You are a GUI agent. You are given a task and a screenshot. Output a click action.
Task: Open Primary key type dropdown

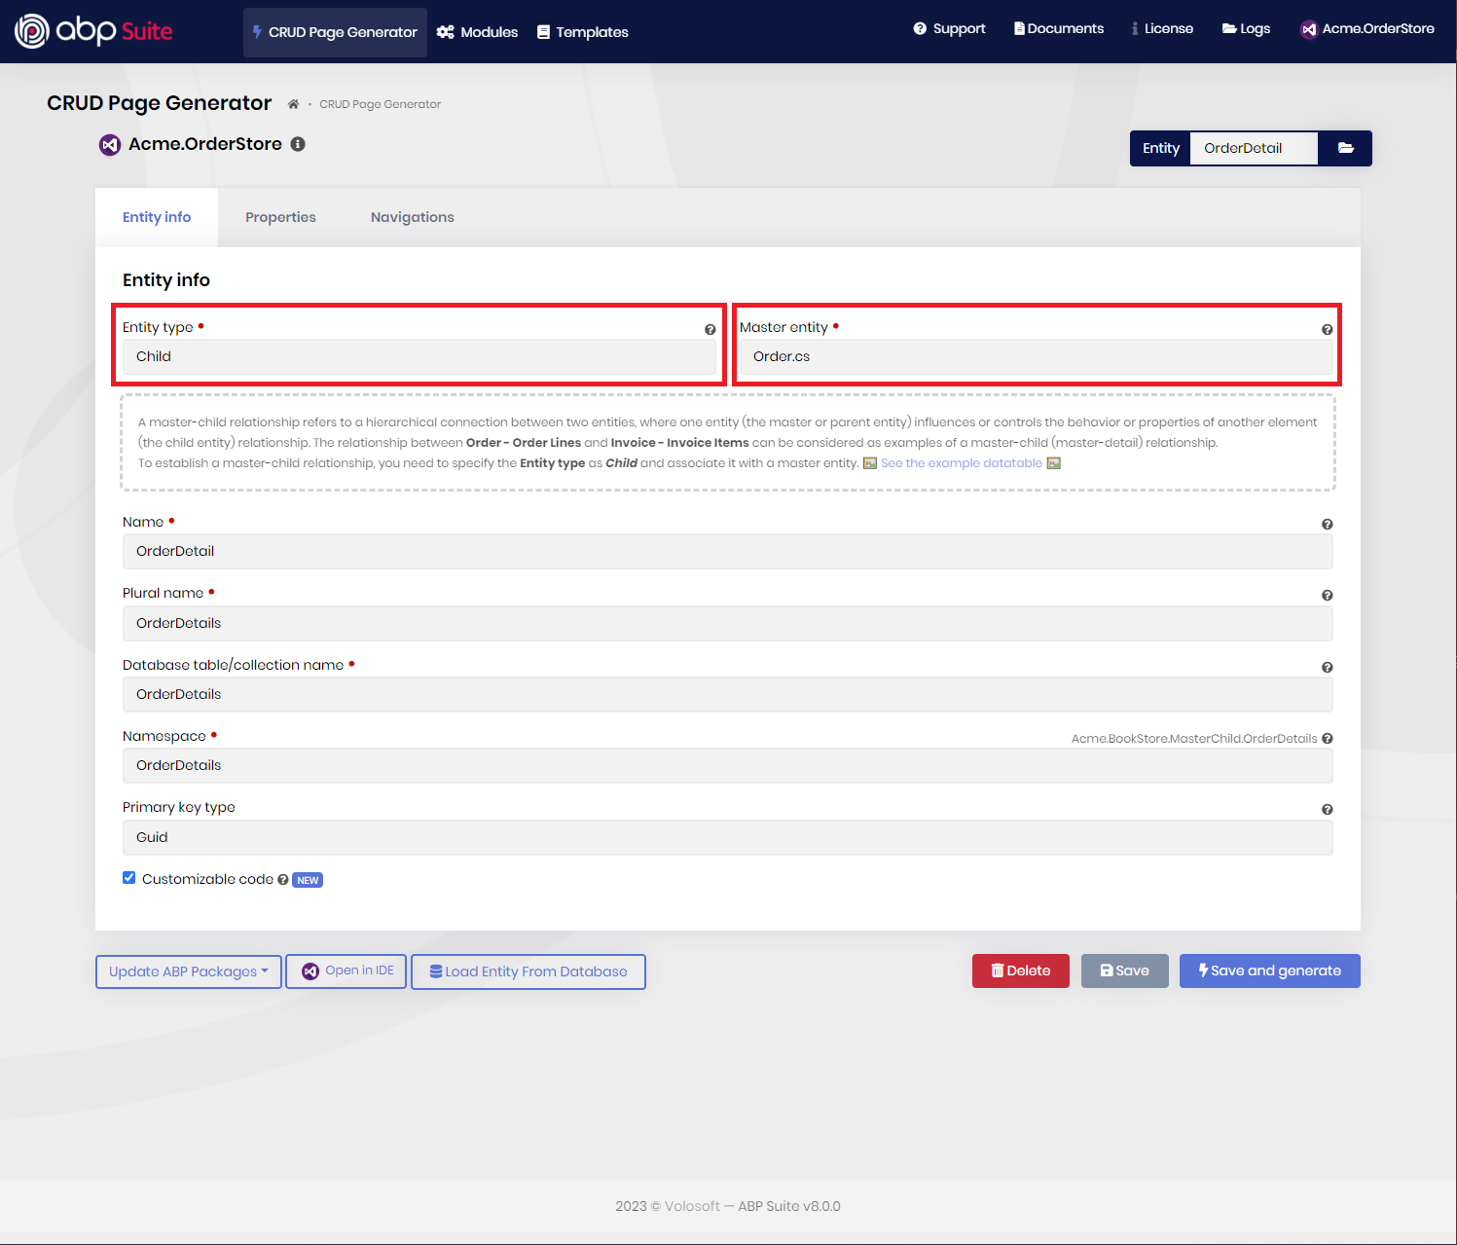coord(727,837)
